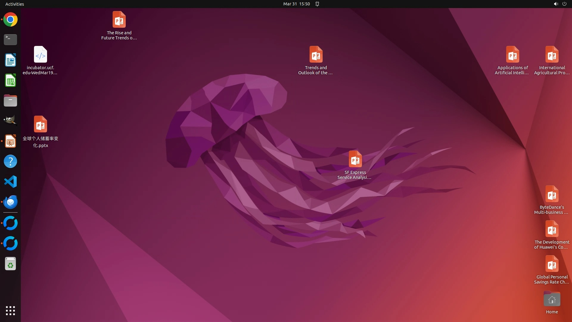Open the date and time calendar menu
This screenshot has height=322, width=572.
[x=296, y=4]
